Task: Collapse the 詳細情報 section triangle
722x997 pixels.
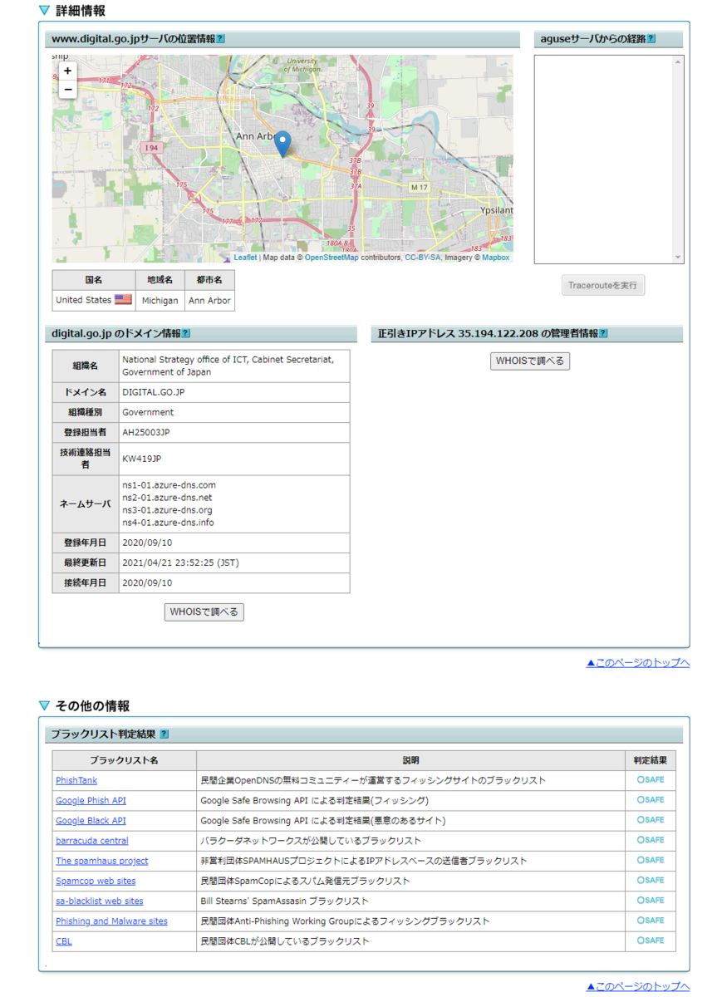Action: (44, 12)
